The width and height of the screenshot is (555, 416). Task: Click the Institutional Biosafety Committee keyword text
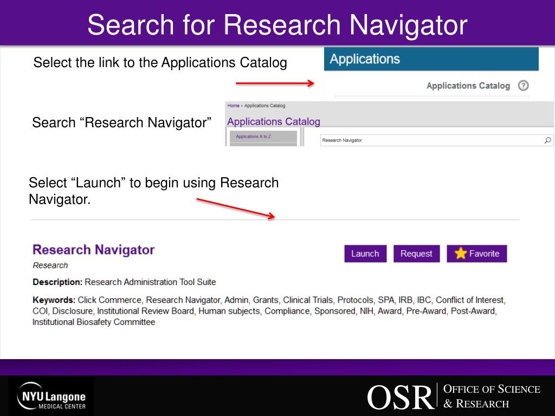94,322
